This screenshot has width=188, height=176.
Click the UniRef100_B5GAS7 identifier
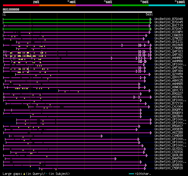point(169,126)
